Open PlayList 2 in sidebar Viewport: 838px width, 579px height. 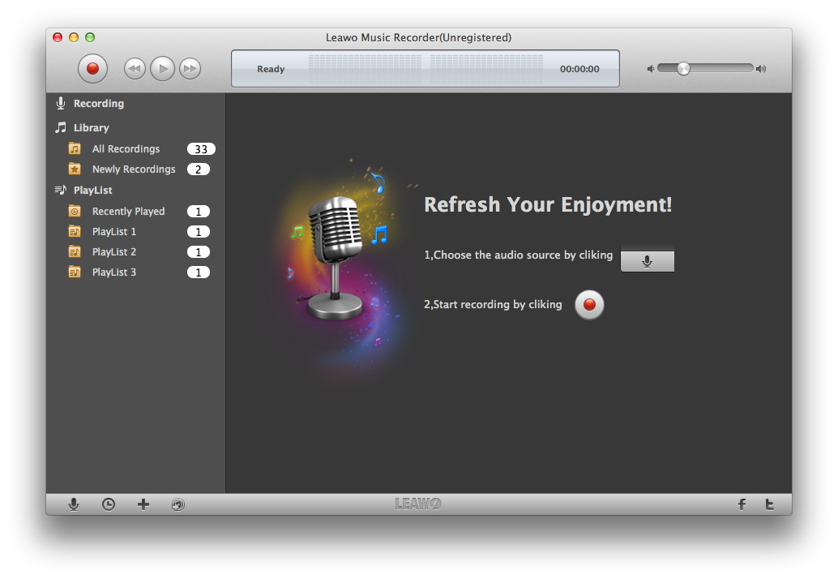113,252
